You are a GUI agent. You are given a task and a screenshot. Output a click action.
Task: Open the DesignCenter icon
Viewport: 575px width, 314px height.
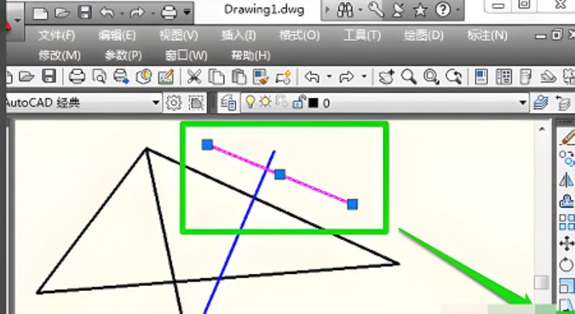504,77
